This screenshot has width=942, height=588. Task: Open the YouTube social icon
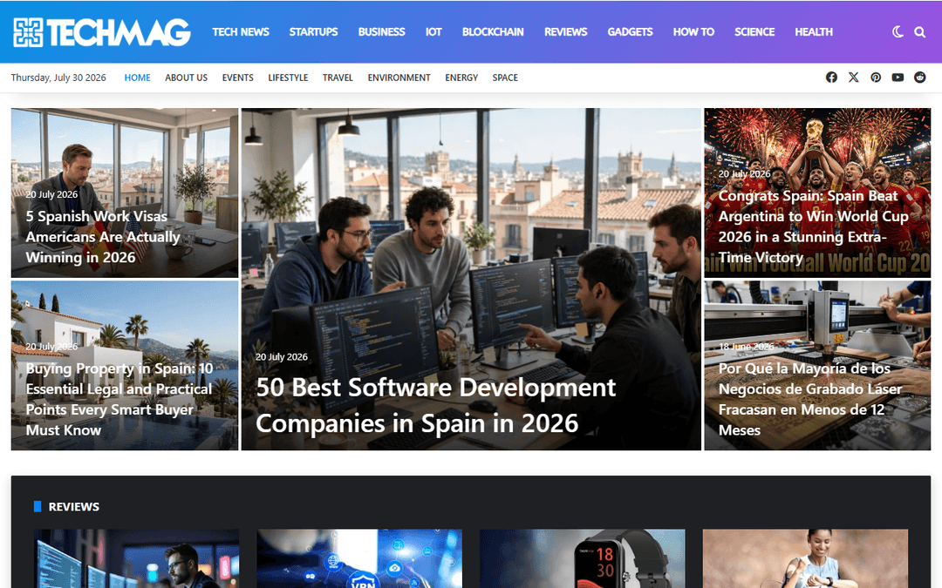pyautogui.click(x=898, y=78)
